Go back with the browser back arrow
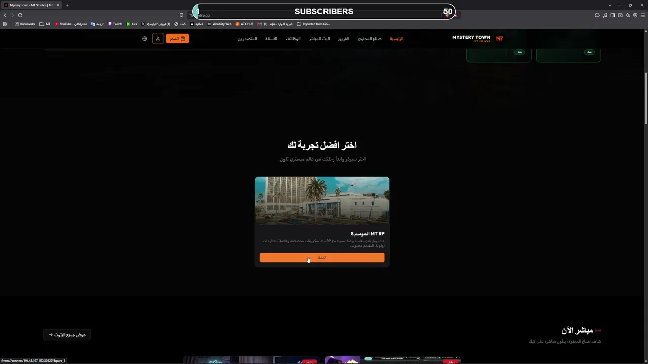Screen dimensions: 648x364 coord(5,15)
